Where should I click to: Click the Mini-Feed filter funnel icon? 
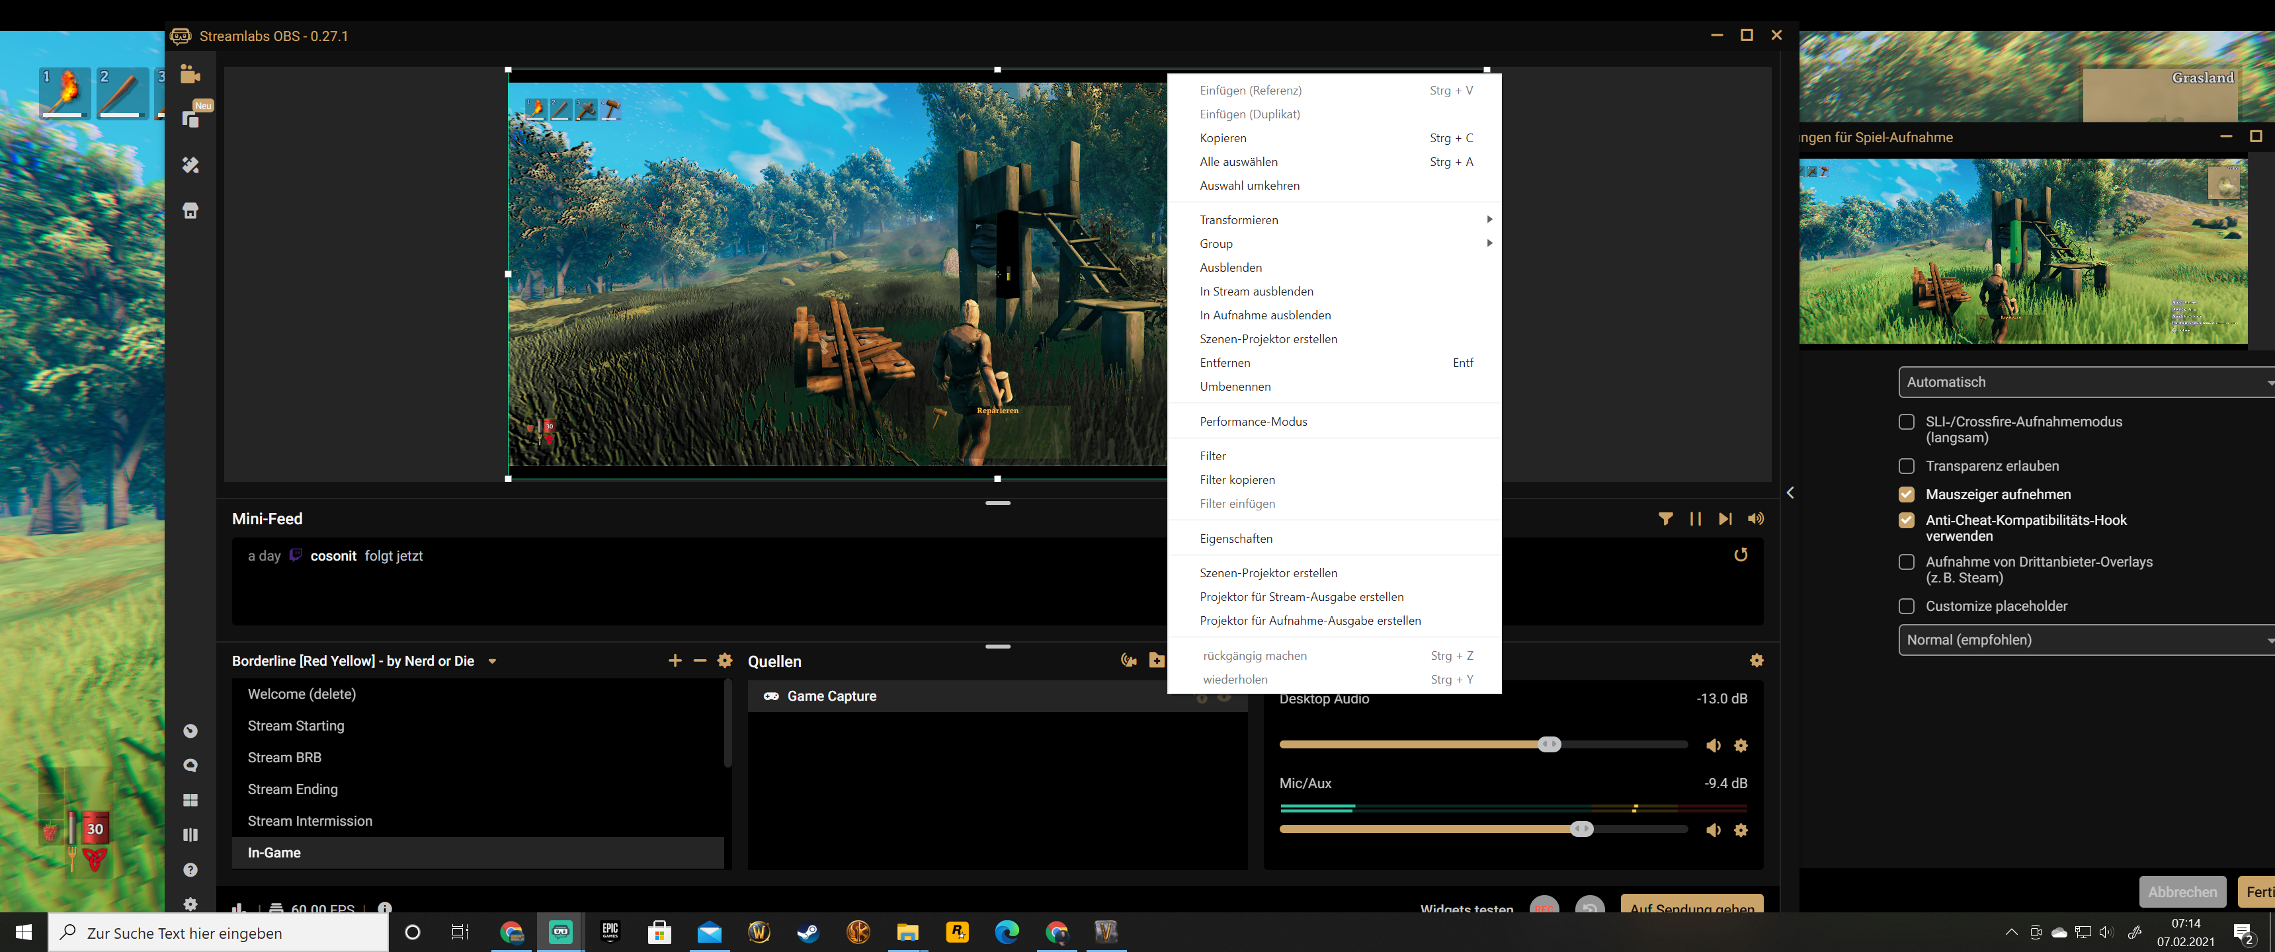1665,519
